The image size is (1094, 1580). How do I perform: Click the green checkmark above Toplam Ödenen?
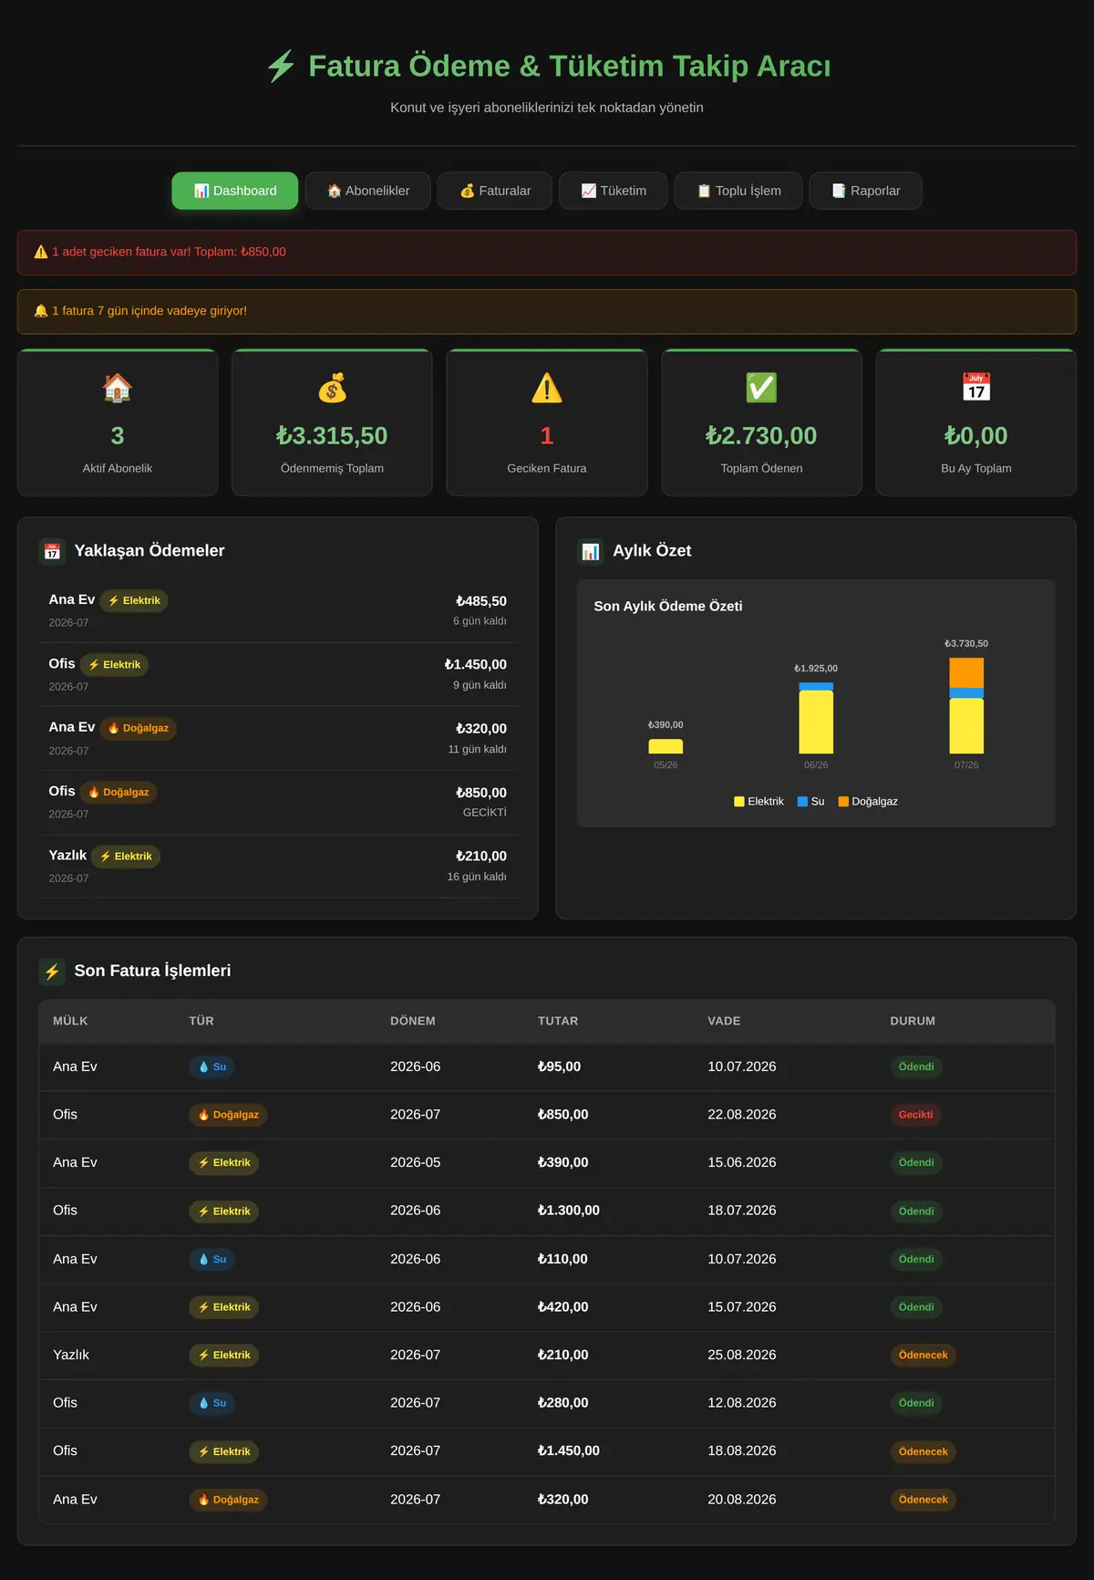coord(761,388)
